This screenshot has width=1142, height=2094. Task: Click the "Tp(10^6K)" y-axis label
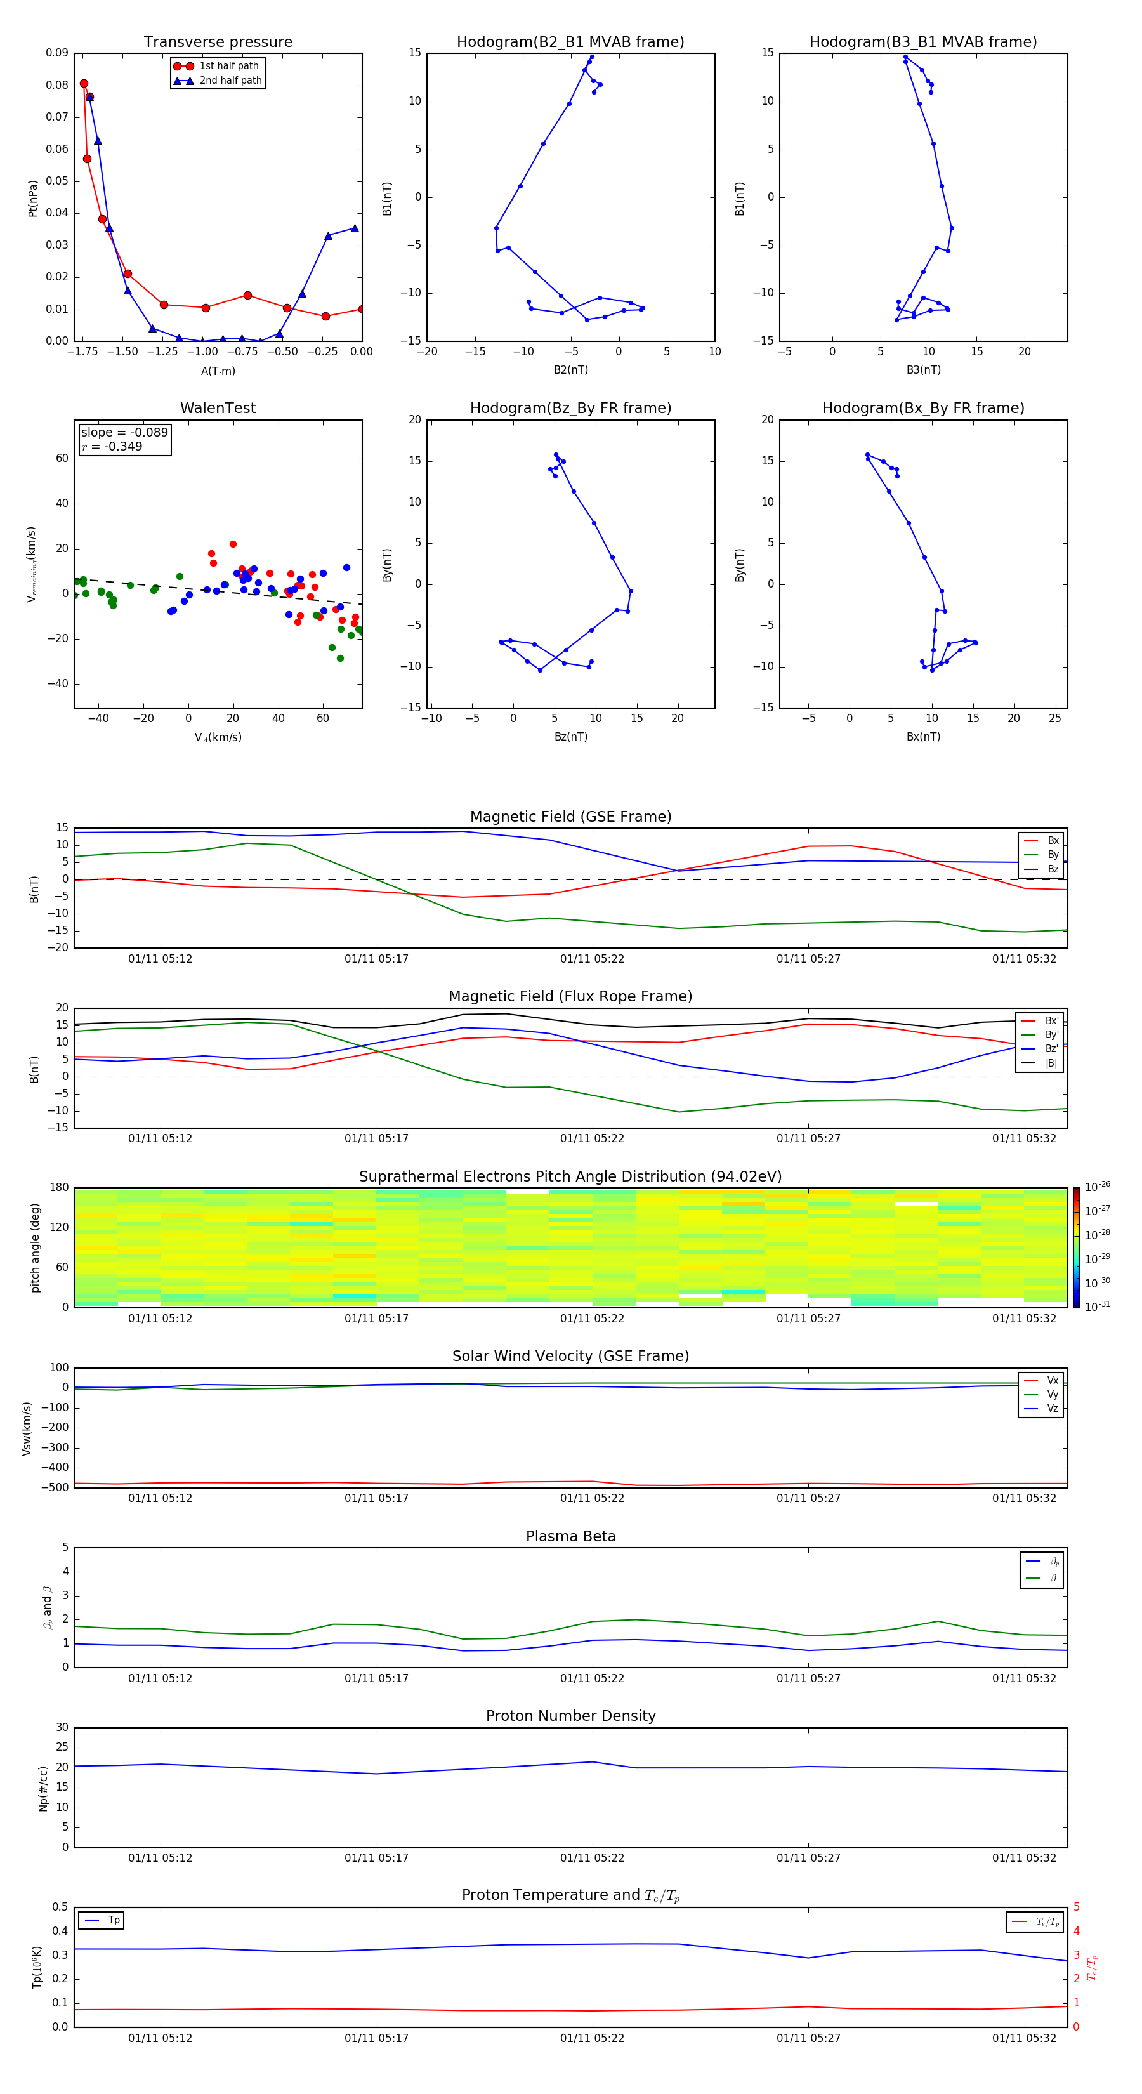tap(37, 1967)
